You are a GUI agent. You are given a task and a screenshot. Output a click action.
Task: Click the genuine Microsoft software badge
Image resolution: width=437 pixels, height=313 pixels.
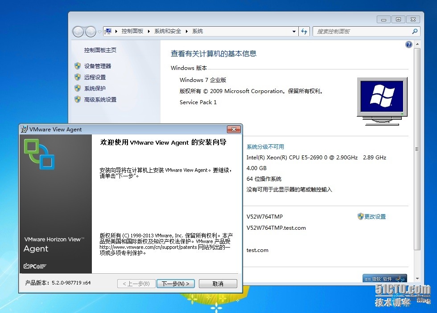pos(384,278)
